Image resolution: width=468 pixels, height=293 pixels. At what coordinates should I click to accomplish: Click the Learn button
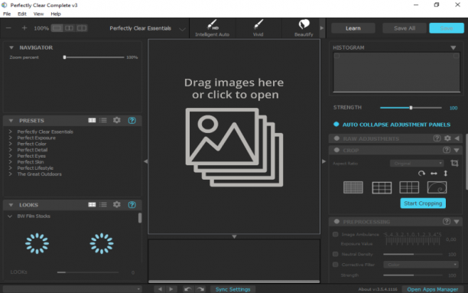[x=353, y=28]
